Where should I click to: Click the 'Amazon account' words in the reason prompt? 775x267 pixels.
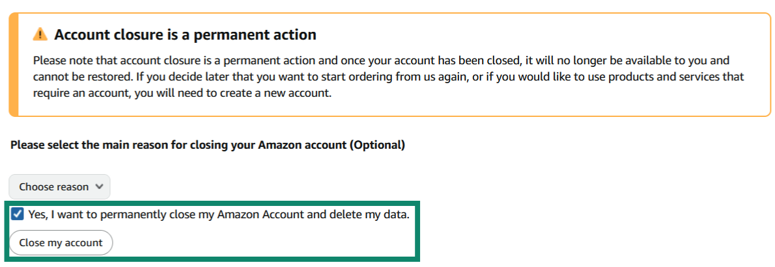[x=303, y=145]
